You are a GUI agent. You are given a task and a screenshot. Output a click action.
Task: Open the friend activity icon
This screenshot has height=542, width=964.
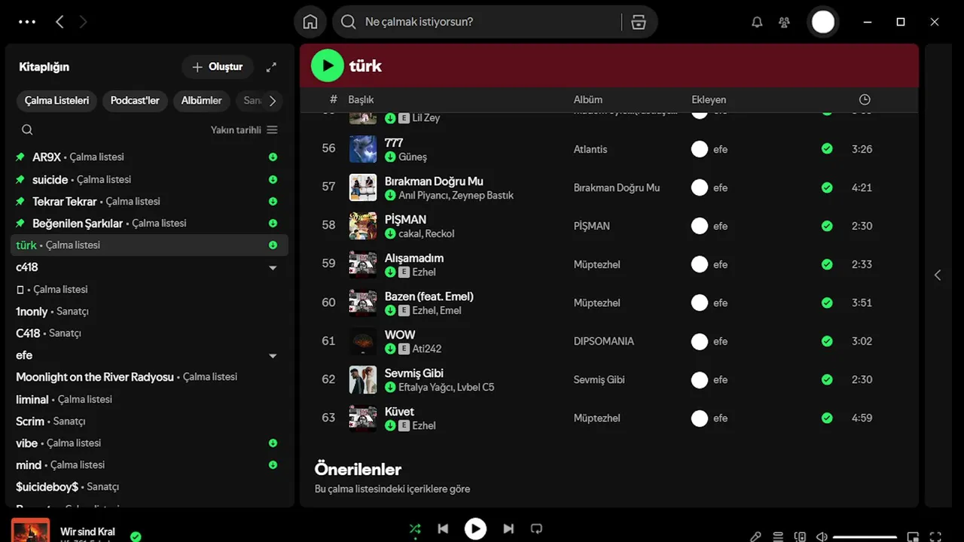coord(784,22)
